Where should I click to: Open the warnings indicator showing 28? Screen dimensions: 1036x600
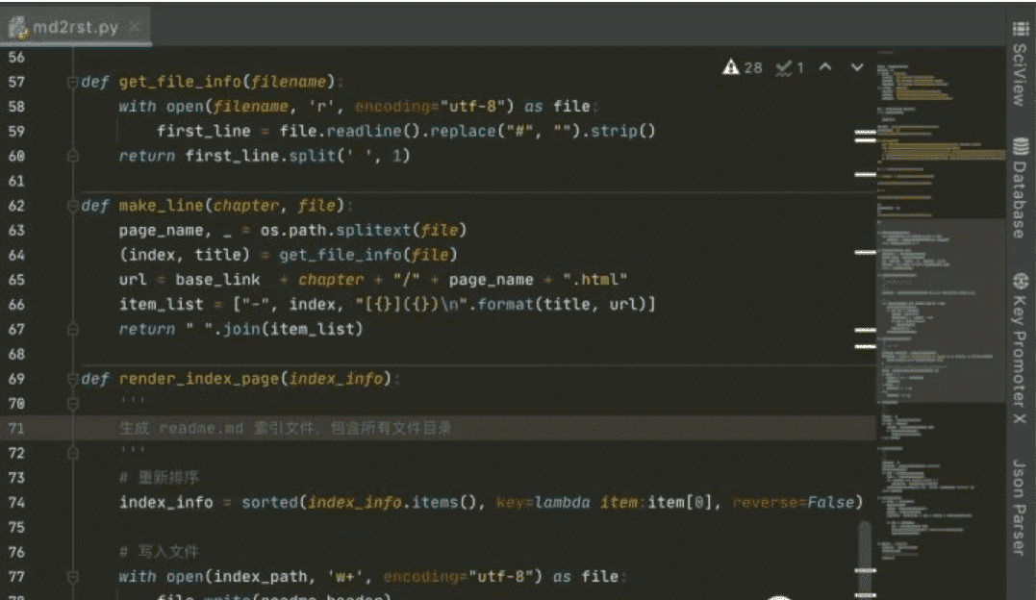(x=743, y=67)
